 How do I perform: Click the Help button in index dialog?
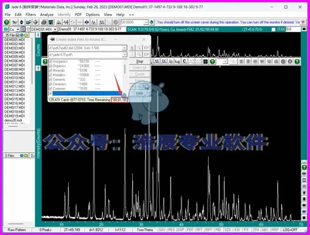click(x=139, y=93)
